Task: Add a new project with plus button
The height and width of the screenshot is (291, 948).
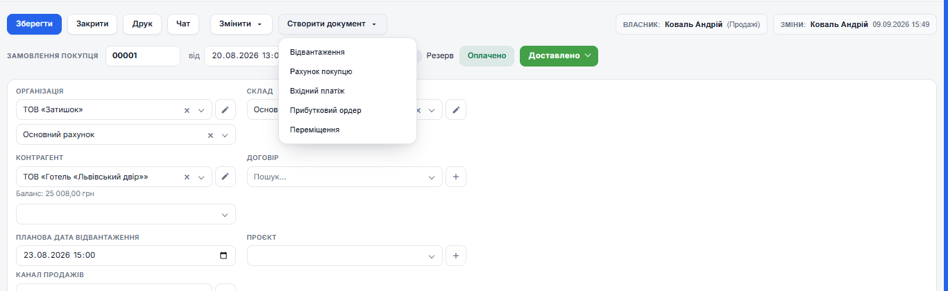Action: [x=456, y=256]
